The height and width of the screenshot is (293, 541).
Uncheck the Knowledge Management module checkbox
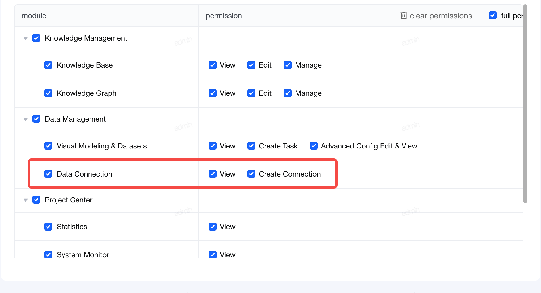pyautogui.click(x=36, y=38)
